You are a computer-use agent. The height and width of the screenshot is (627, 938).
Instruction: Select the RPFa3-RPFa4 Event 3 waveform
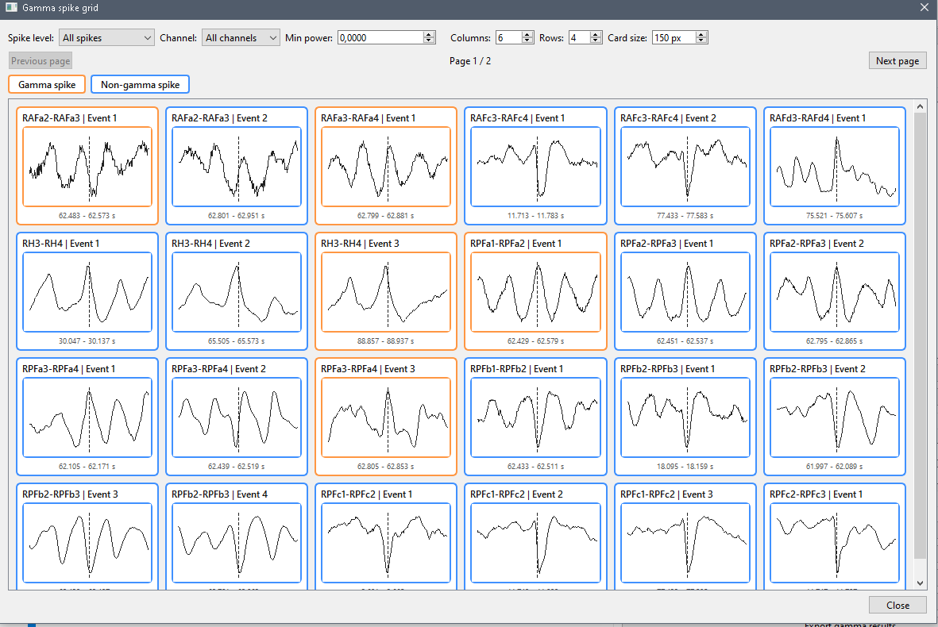click(x=386, y=417)
